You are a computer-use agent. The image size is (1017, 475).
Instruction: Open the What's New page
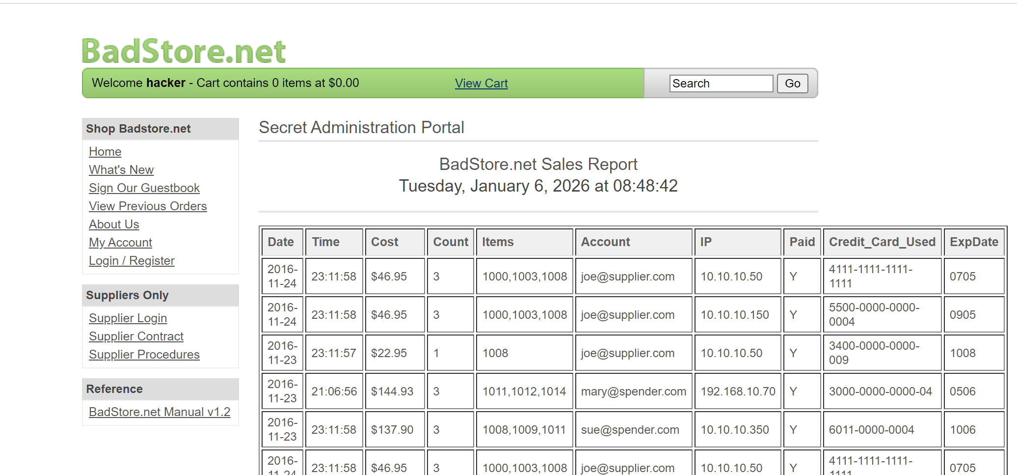(x=121, y=170)
